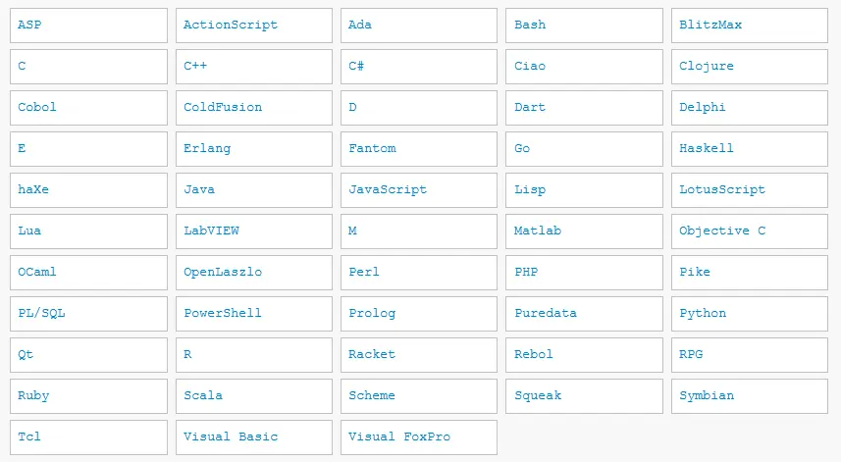Go to the C# language page
The height and width of the screenshot is (462, 841).
(357, 66)
